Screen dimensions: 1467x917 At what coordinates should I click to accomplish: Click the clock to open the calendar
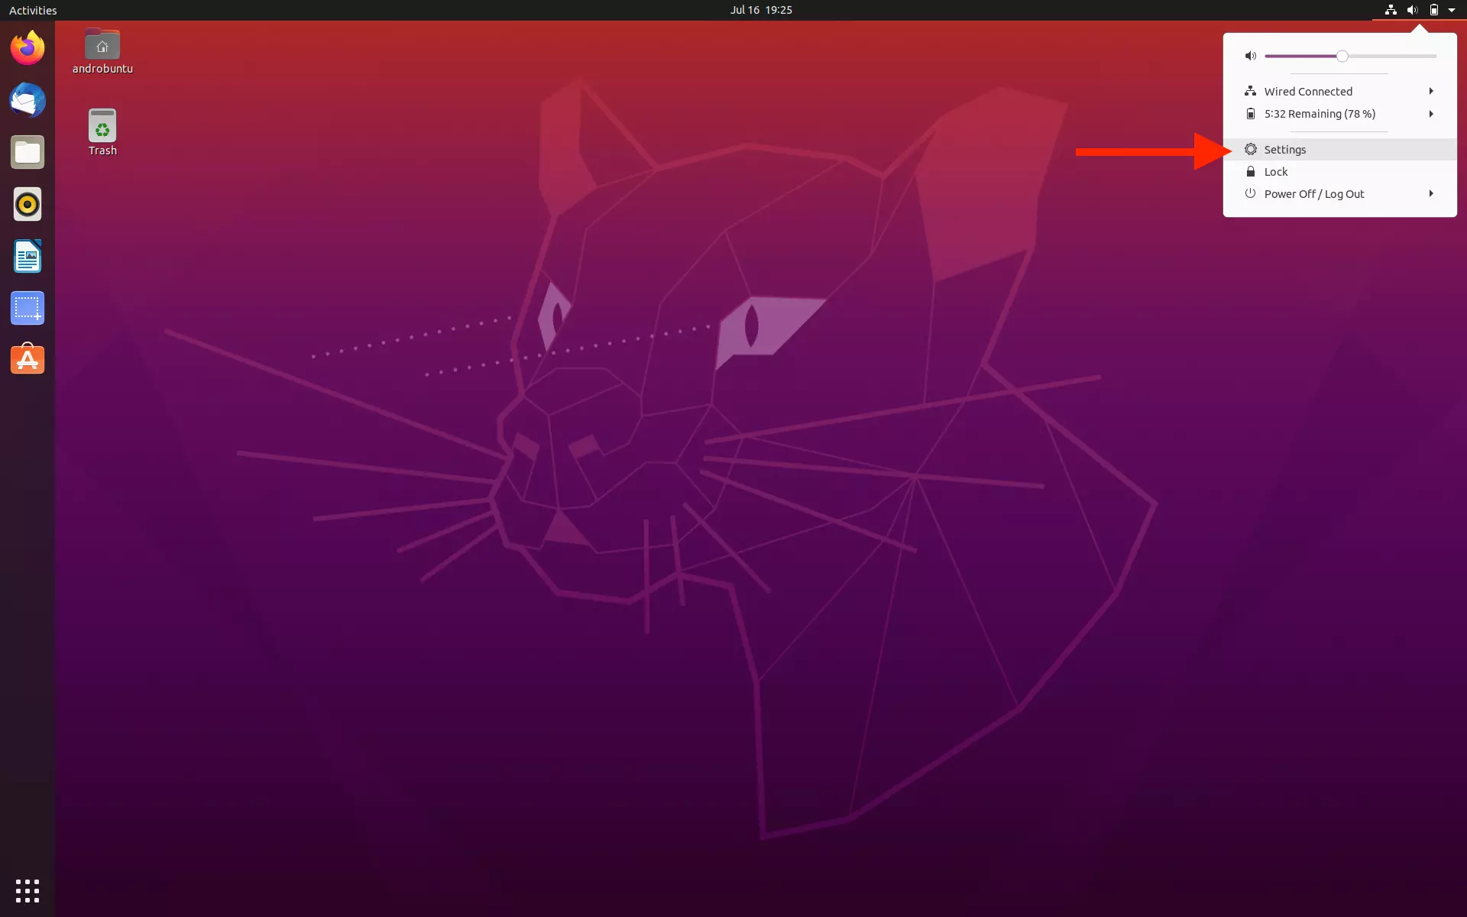(760, 10)
